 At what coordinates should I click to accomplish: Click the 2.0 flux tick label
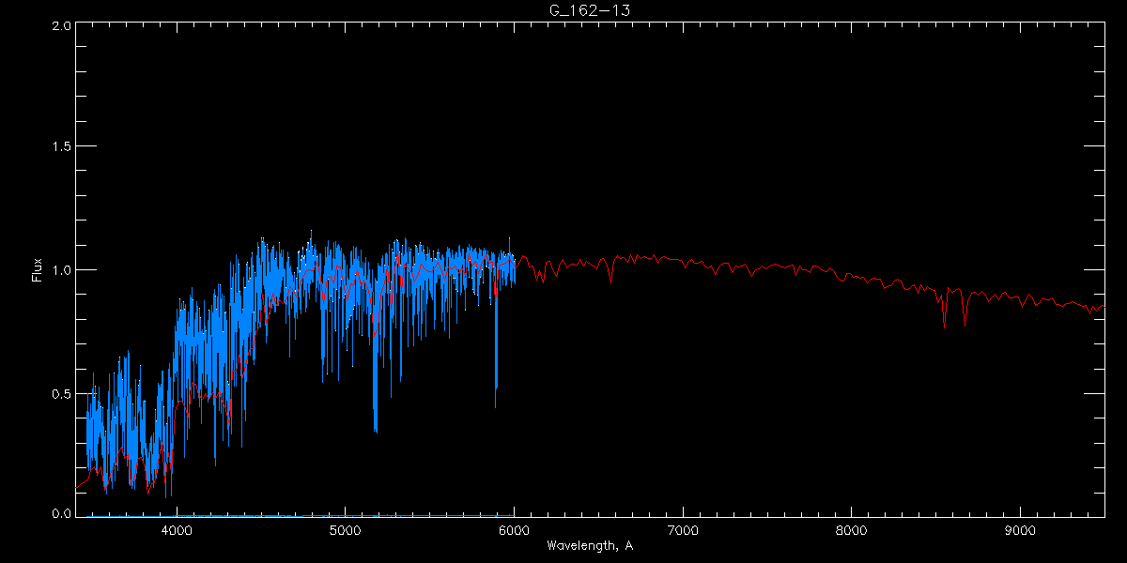pos(61,25)
